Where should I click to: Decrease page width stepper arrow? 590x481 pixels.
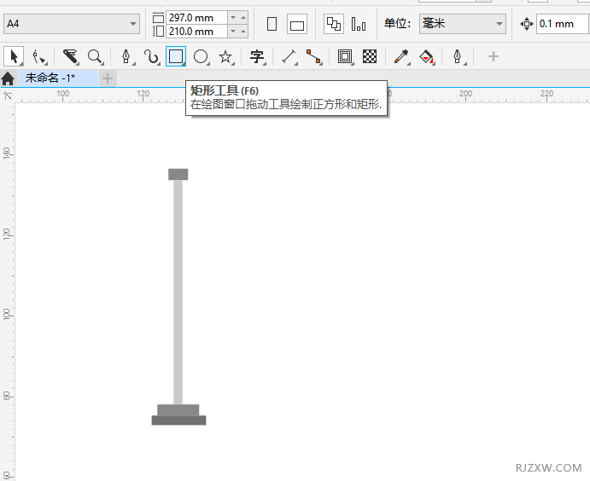233,17
